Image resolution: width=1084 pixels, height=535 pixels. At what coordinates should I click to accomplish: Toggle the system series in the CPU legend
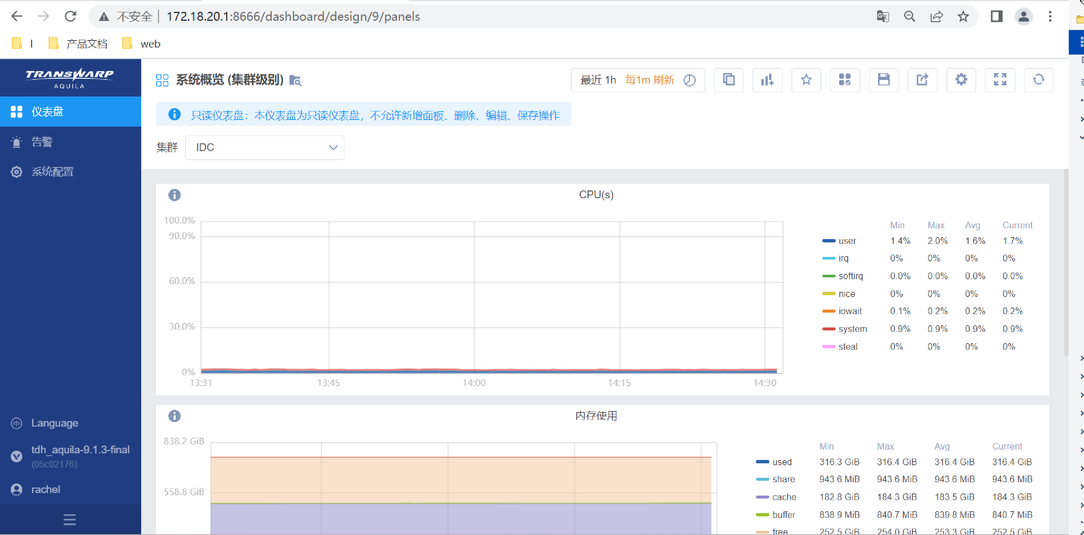(845, 329)
